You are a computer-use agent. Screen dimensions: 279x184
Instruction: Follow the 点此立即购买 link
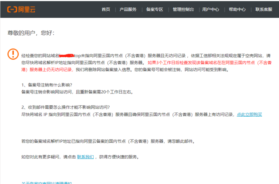[249, 114]
